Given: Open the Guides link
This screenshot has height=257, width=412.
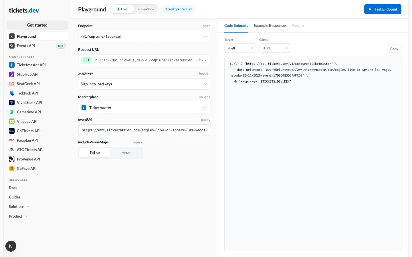Looking at the screenshot, I should pyautogui.click(x=15, y=197).
